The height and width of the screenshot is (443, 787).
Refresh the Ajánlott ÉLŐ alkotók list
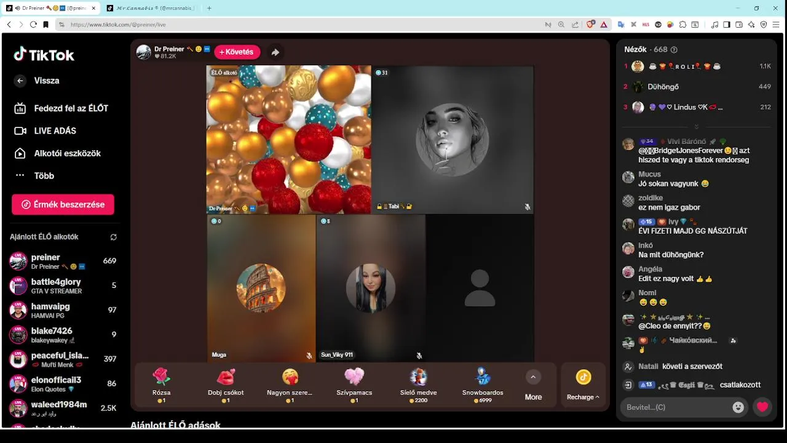[x=113, y=237]
